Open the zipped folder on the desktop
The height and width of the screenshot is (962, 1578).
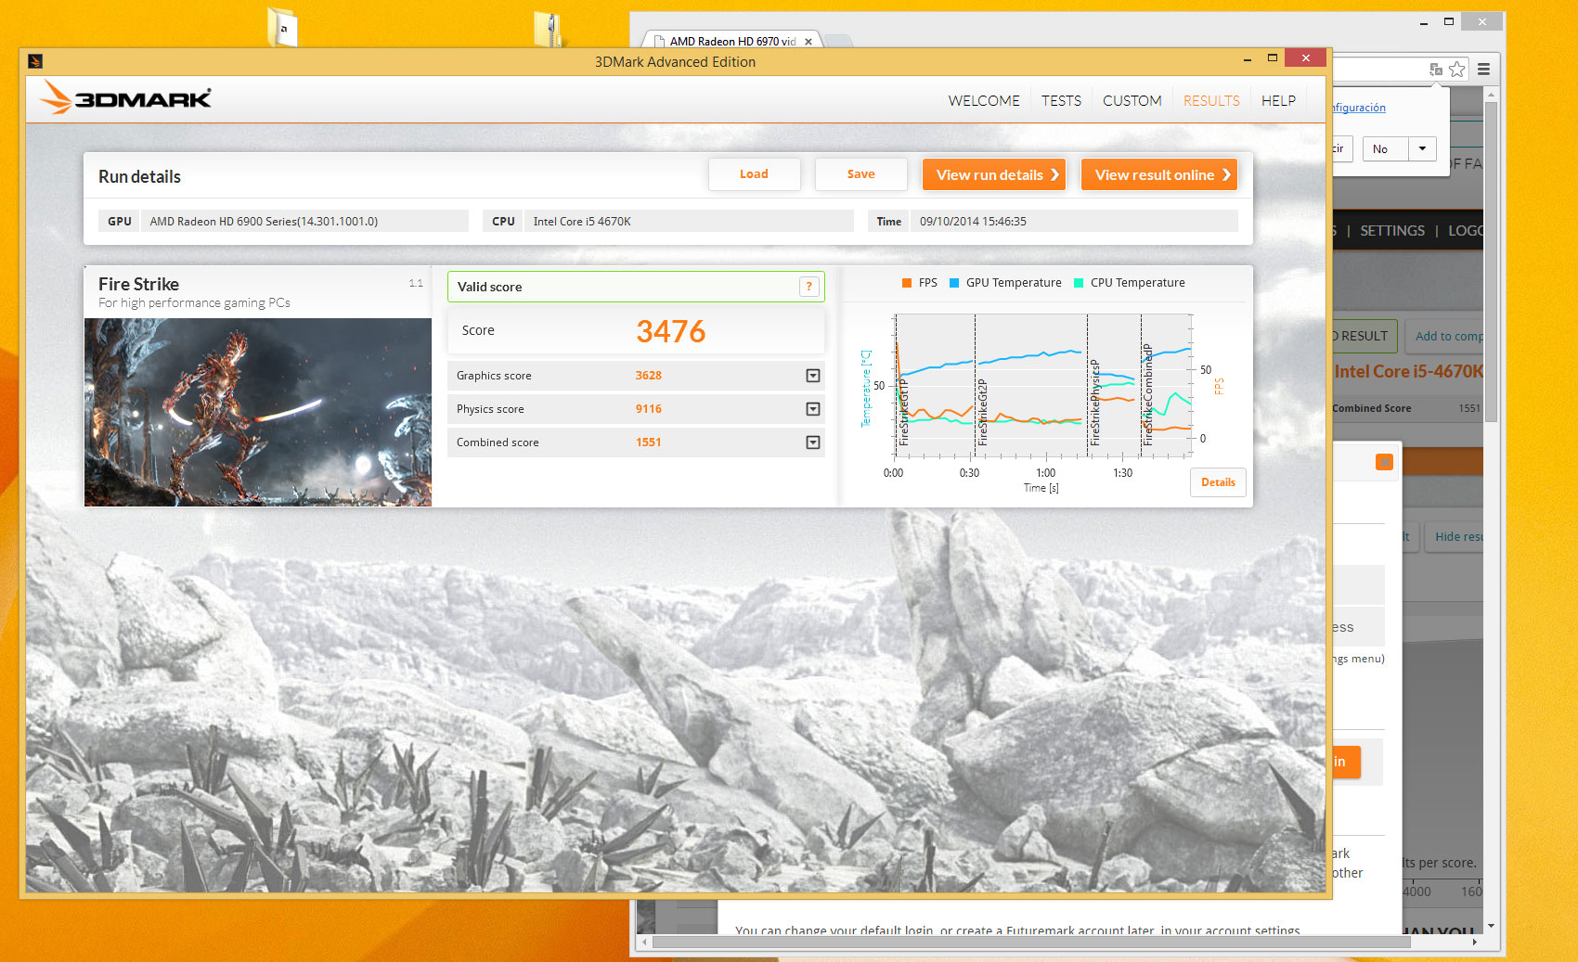pyautogui.click(x=548, y=29)
